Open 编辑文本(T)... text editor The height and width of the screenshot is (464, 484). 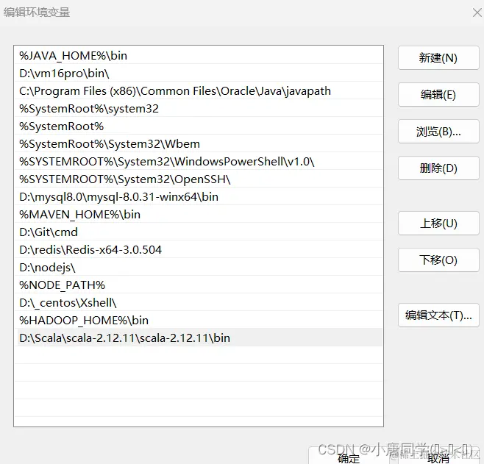[438, 315]
